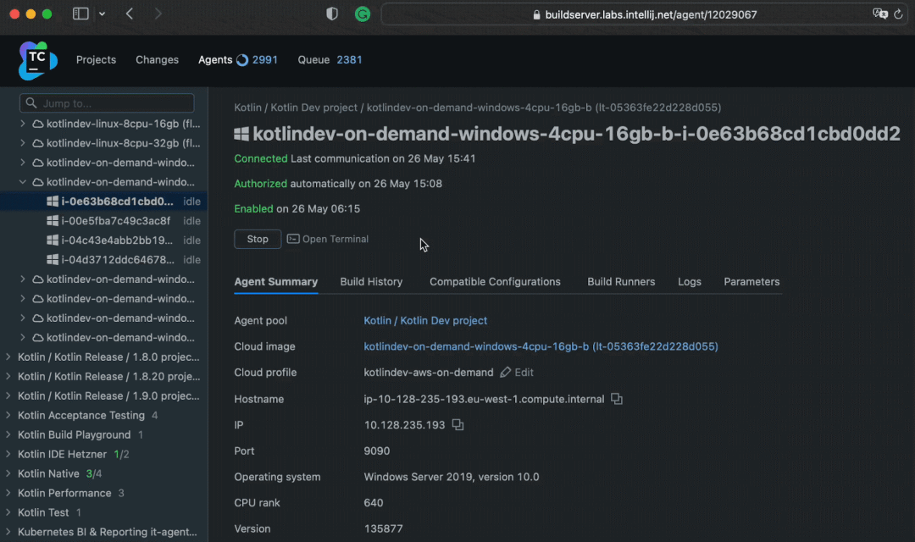Open the Build Runners tab
The height and width of the screenshot is (542, 915).
pos(621,282)
